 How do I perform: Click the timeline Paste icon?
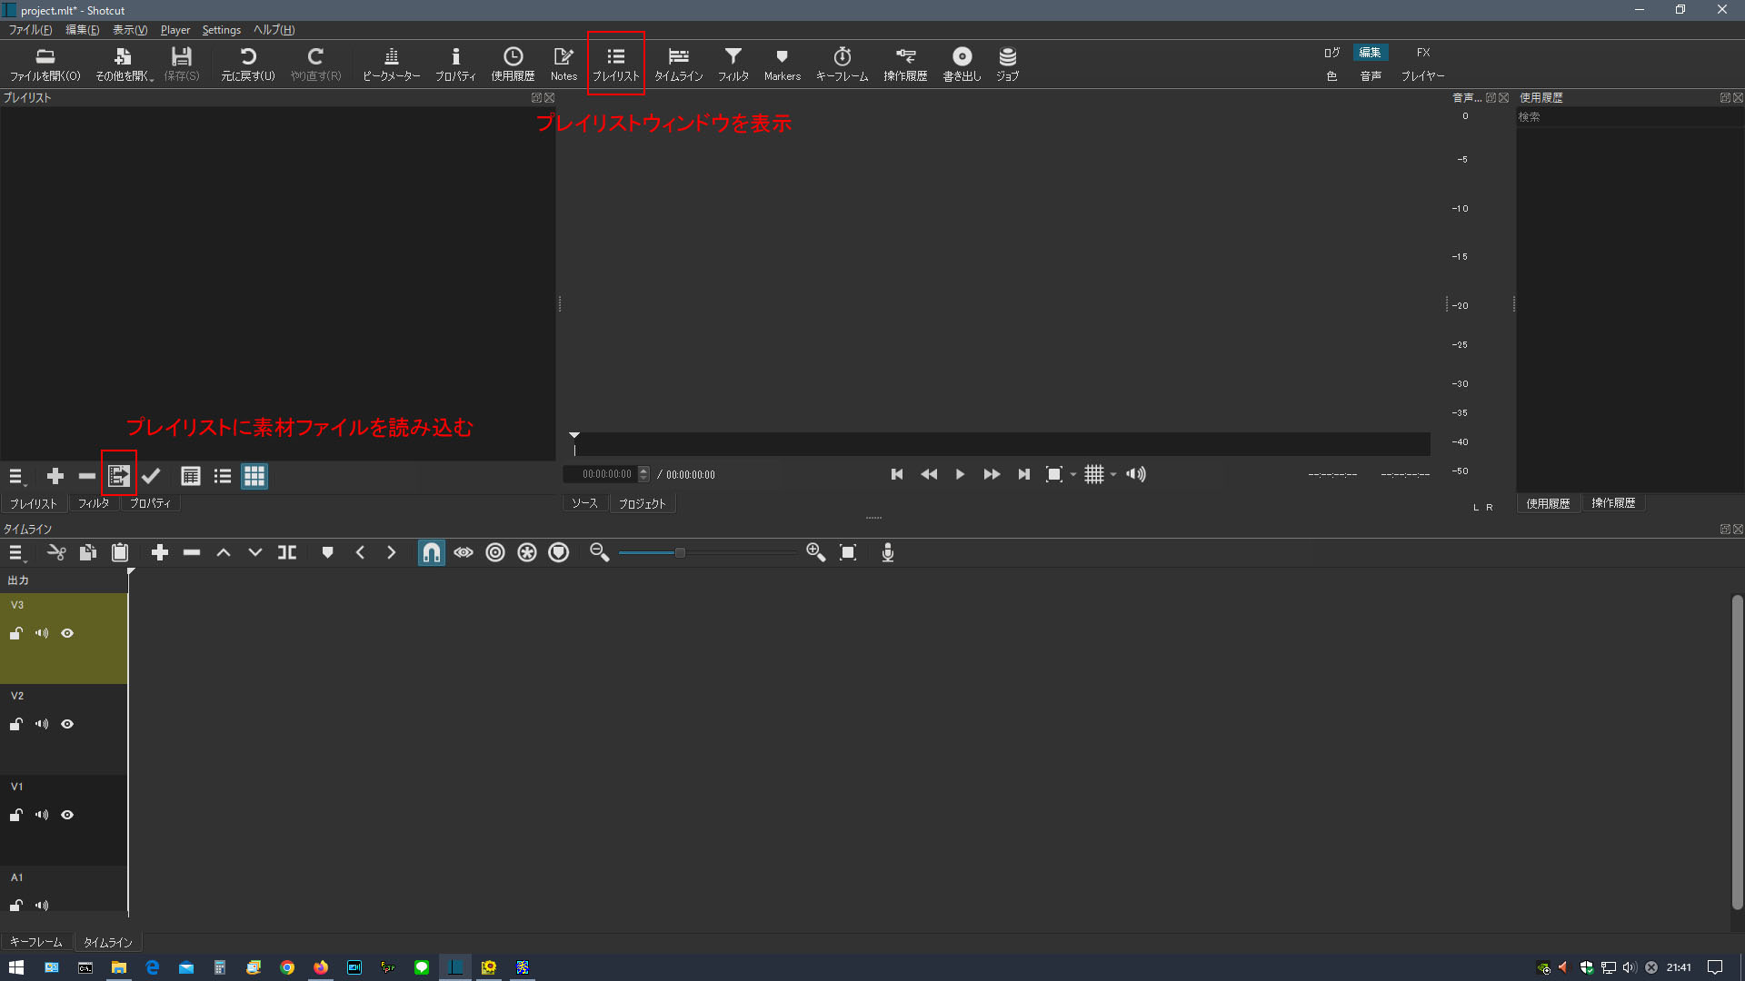(120, 552)
